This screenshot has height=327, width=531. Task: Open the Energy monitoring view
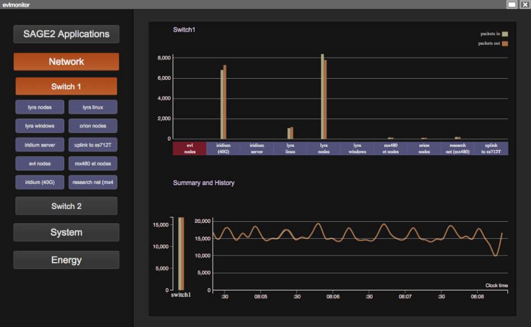66,259
